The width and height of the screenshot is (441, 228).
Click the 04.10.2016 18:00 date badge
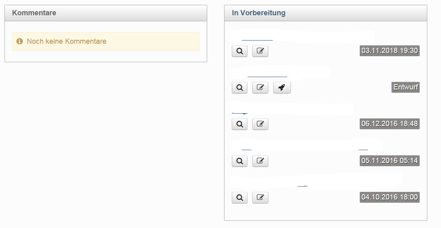389,197
